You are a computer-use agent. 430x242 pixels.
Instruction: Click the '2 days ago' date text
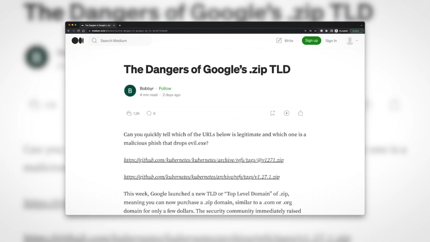click(x=171, y=95)
